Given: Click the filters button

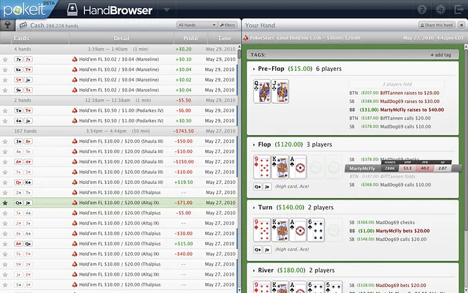Looking at the screenshot, I should click(x=228, y=25).
